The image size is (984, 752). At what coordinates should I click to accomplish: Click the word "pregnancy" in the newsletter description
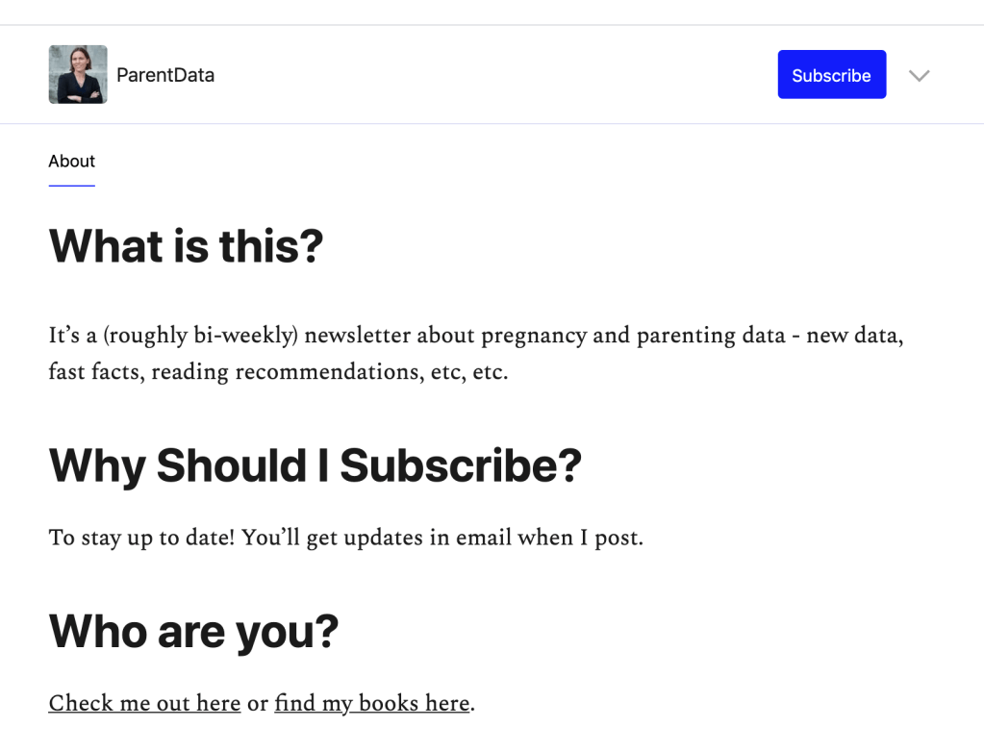coord(534,336)
